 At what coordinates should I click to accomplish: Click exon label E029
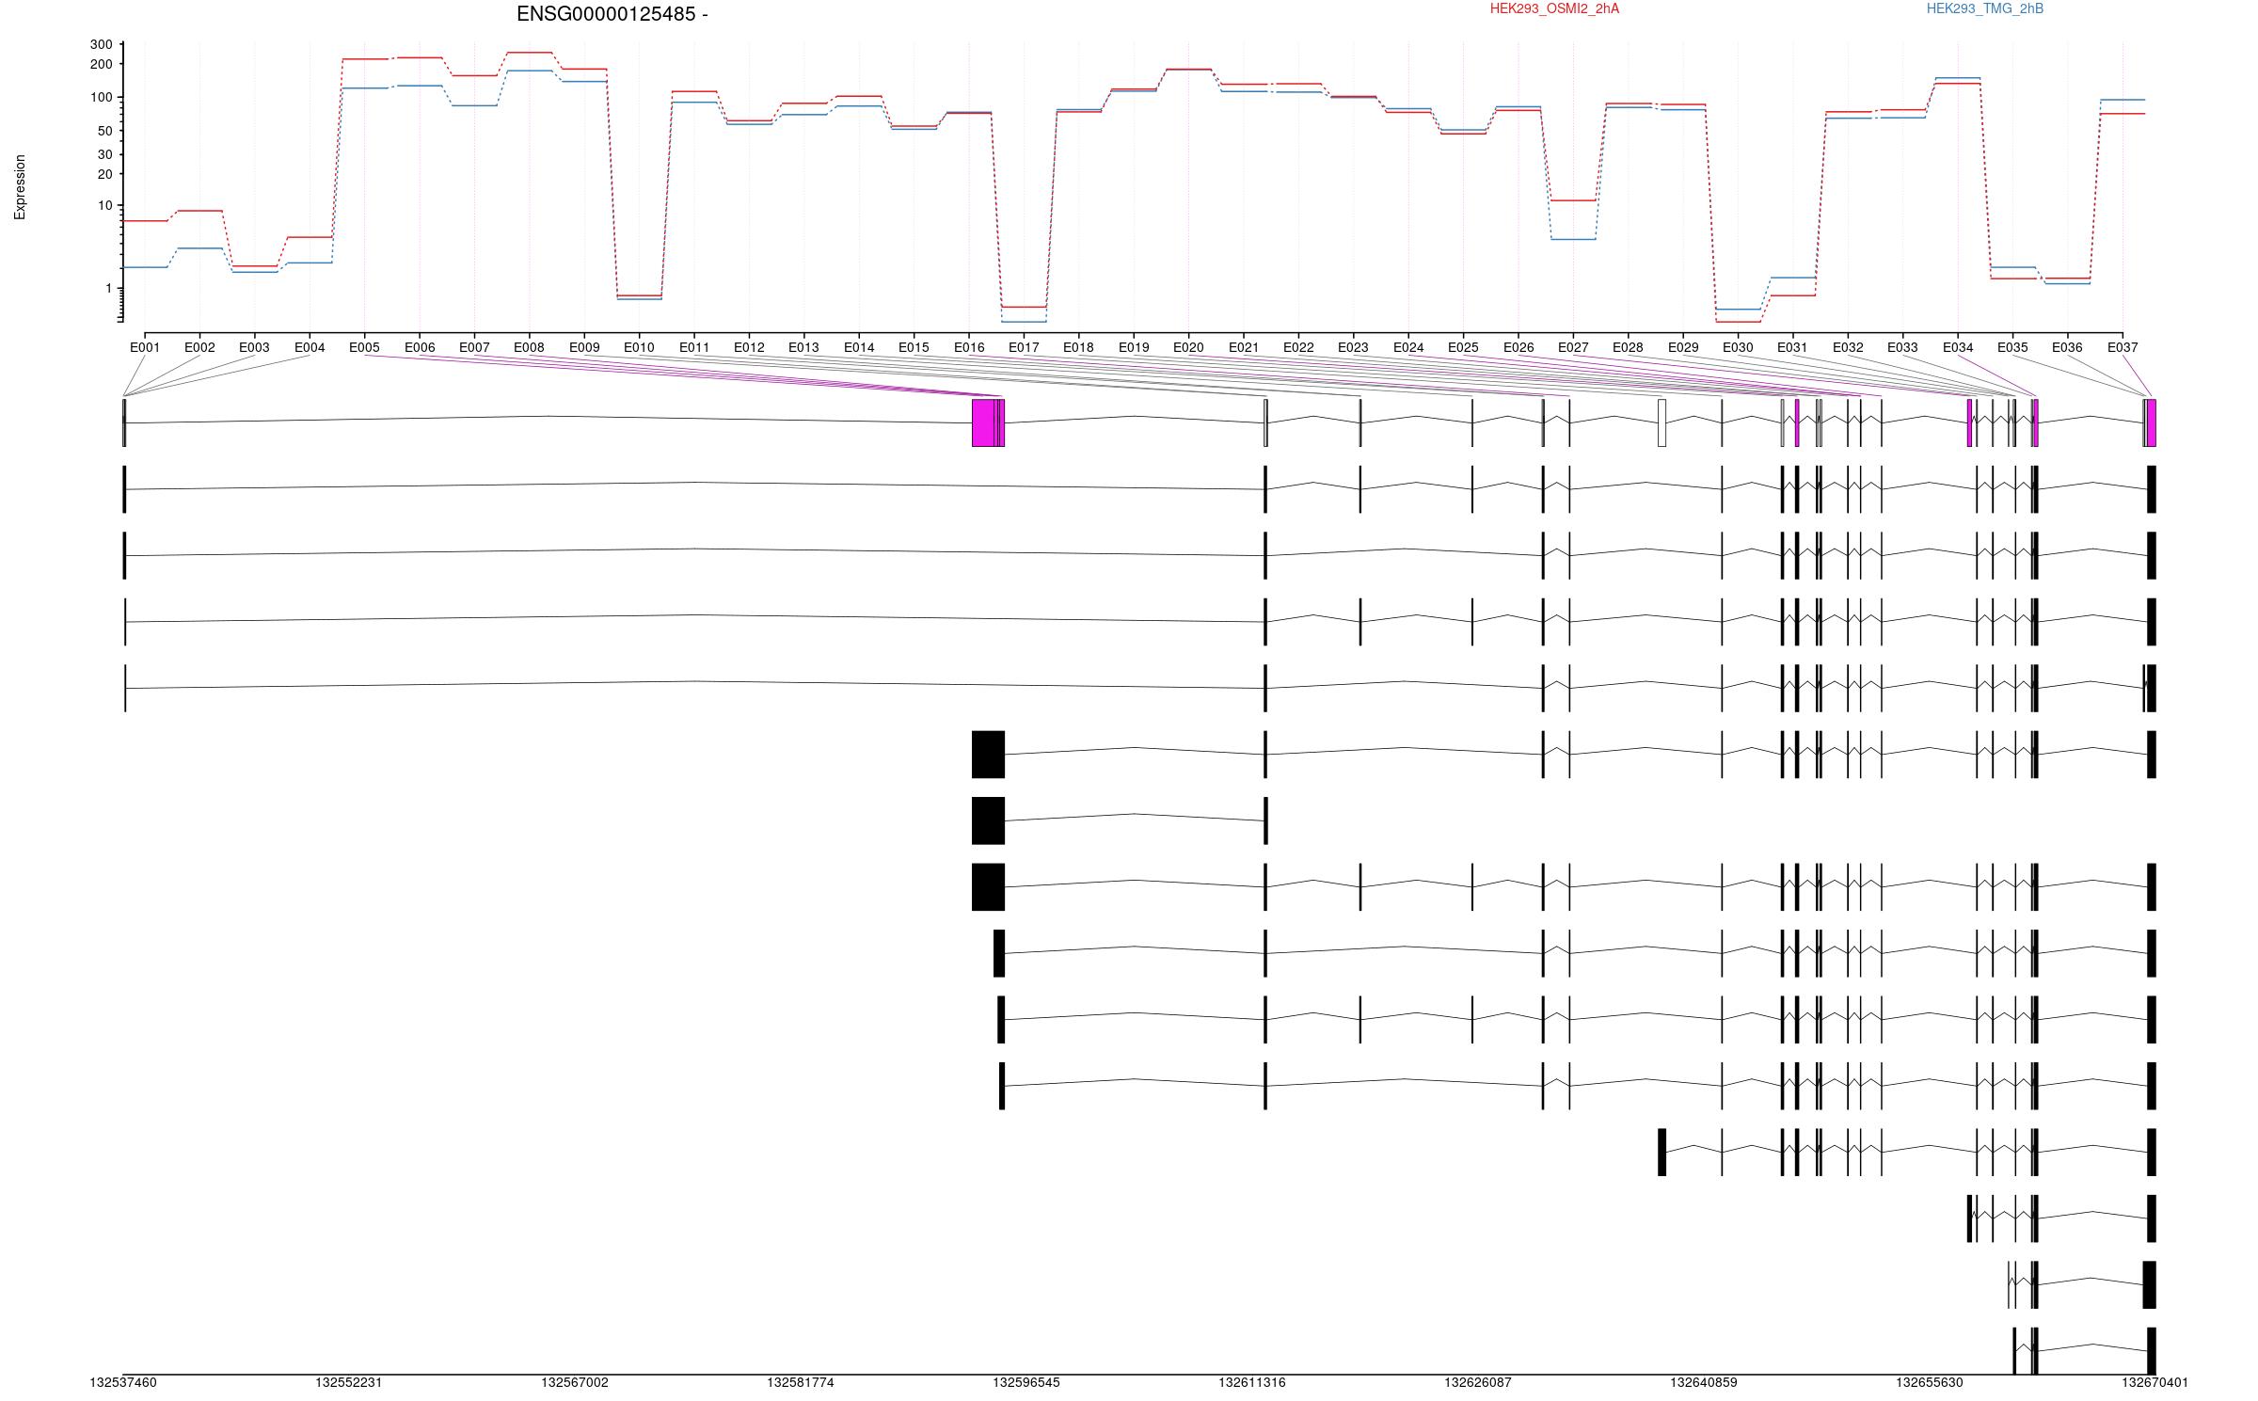click(1683, 347)
